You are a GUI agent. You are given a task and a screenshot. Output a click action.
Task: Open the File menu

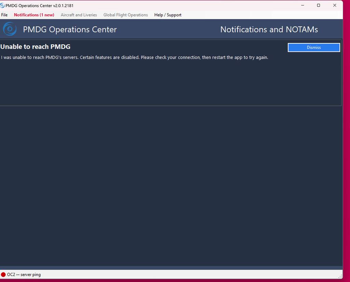tap(4, 15)
